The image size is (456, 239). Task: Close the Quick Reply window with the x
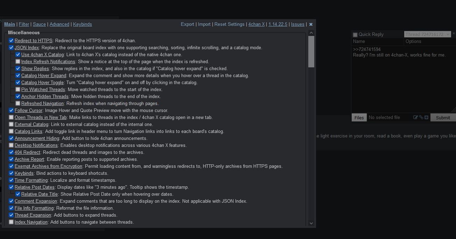click(454, 33)
